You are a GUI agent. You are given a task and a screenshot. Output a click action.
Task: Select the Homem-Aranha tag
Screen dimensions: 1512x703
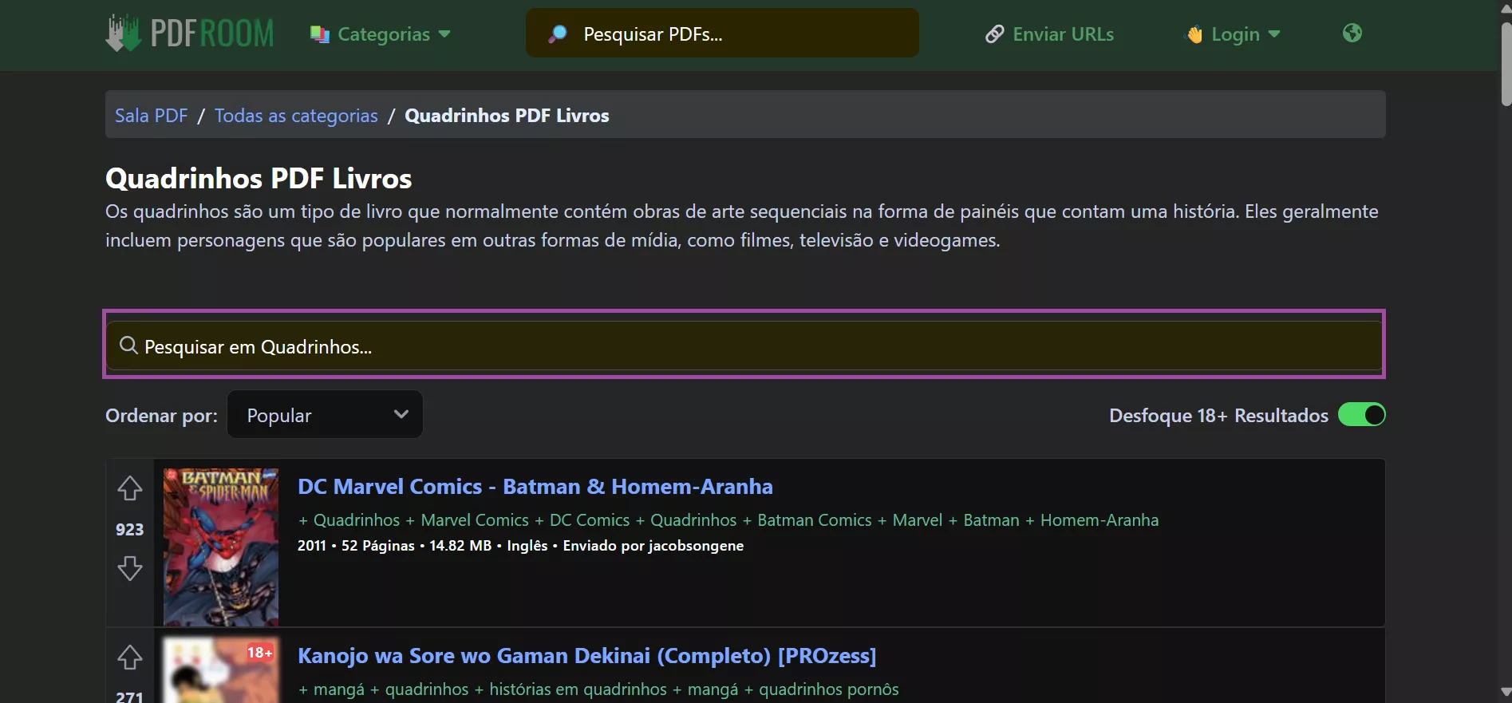[1099, 520]
